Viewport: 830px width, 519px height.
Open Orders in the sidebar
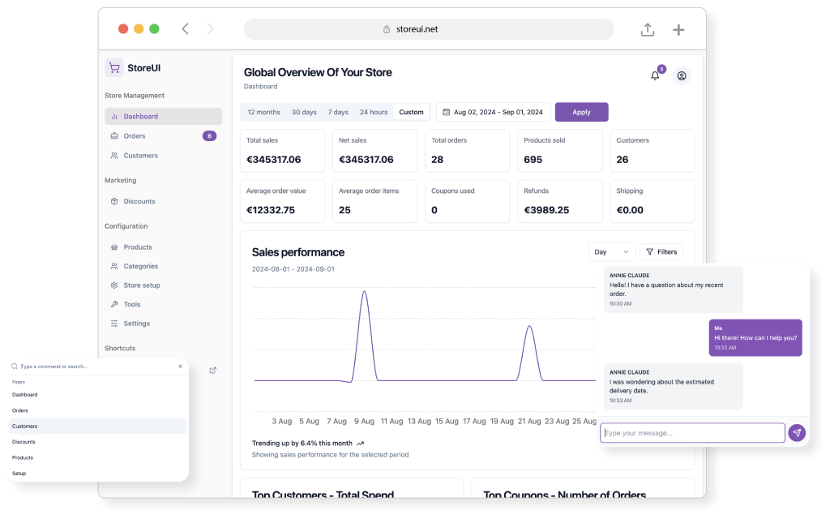135,136
